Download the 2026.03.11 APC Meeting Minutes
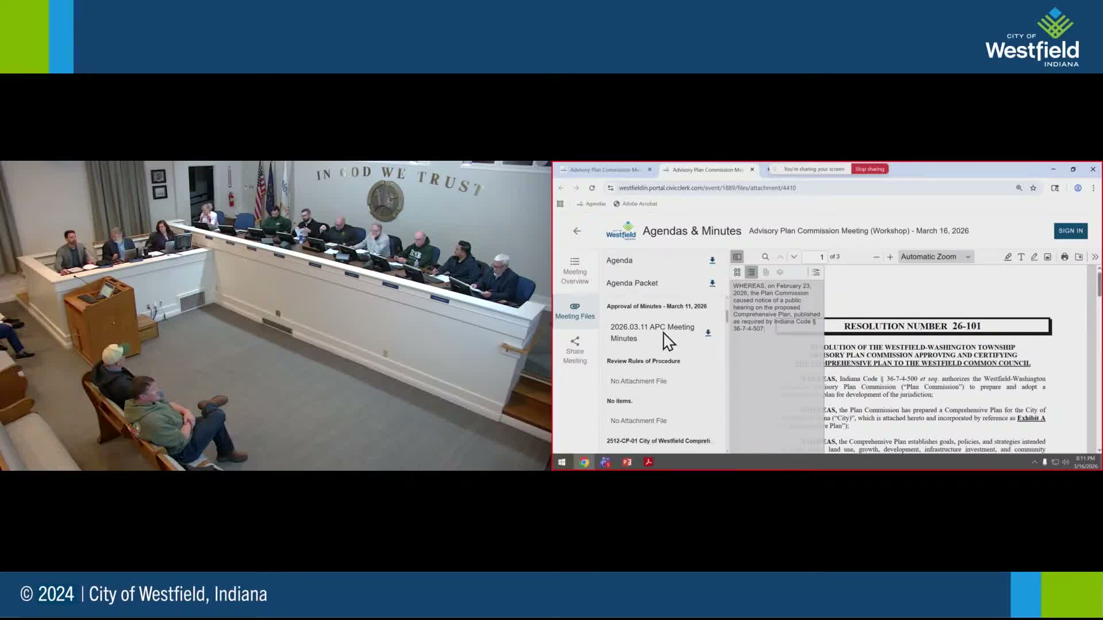Viewport: 1103px width, 620px height. (x=708, y=332)
